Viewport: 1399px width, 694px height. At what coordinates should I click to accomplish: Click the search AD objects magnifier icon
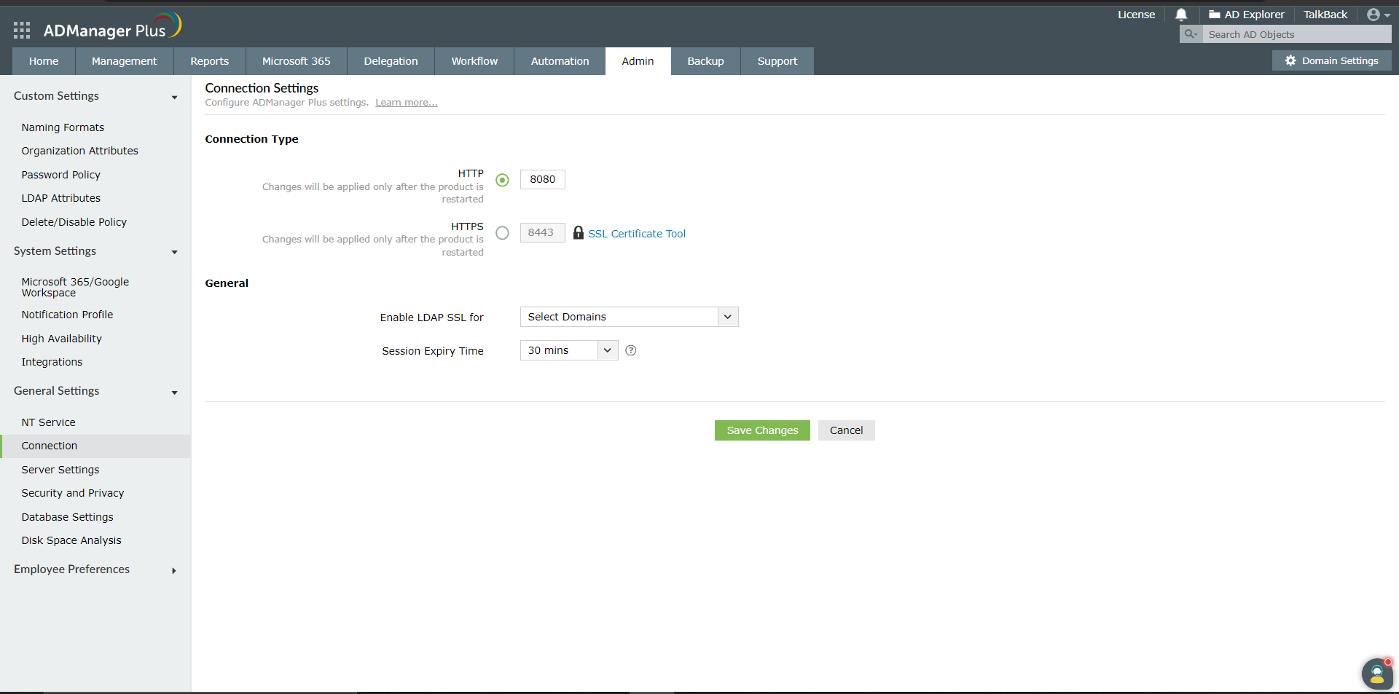(1191, 34)
